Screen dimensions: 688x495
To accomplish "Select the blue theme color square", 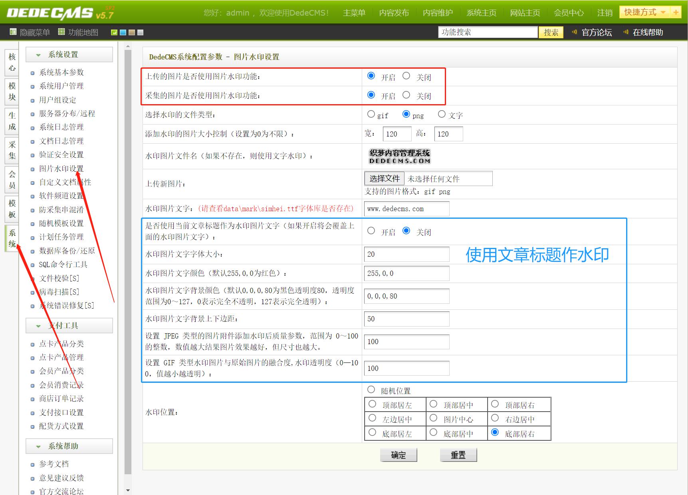I will pos(123,32).
